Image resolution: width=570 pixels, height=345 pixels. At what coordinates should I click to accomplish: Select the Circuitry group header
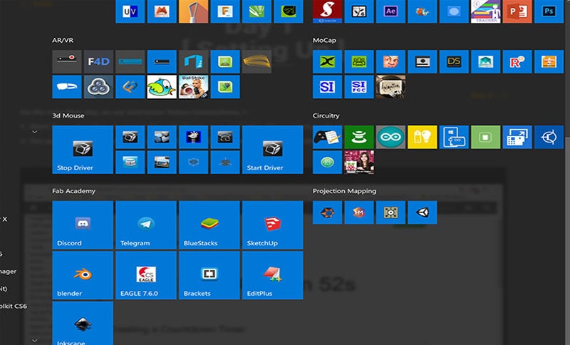pos(326,115)
